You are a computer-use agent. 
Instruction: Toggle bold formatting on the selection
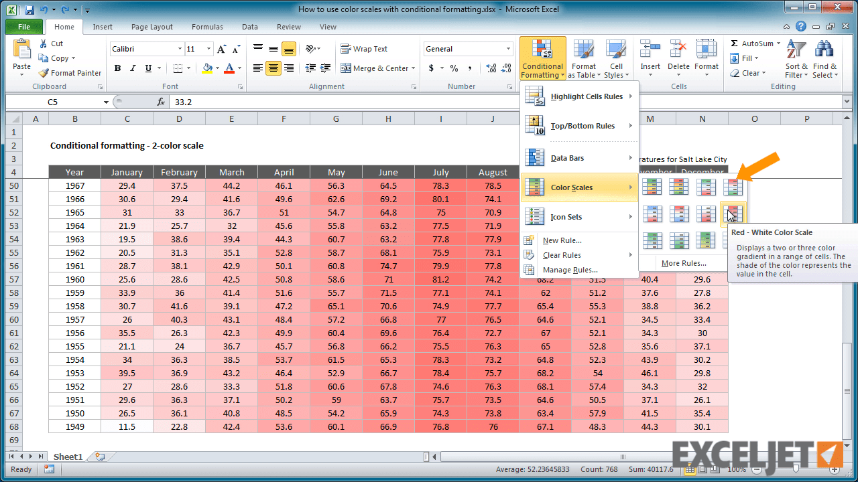[117, 68]
